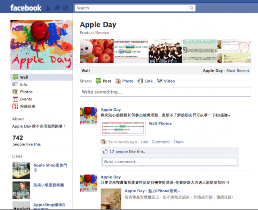The height and width of the screenshot is (210, 258).
Task: Open Apple Day author link on second post
Action: tap(111, 177)
